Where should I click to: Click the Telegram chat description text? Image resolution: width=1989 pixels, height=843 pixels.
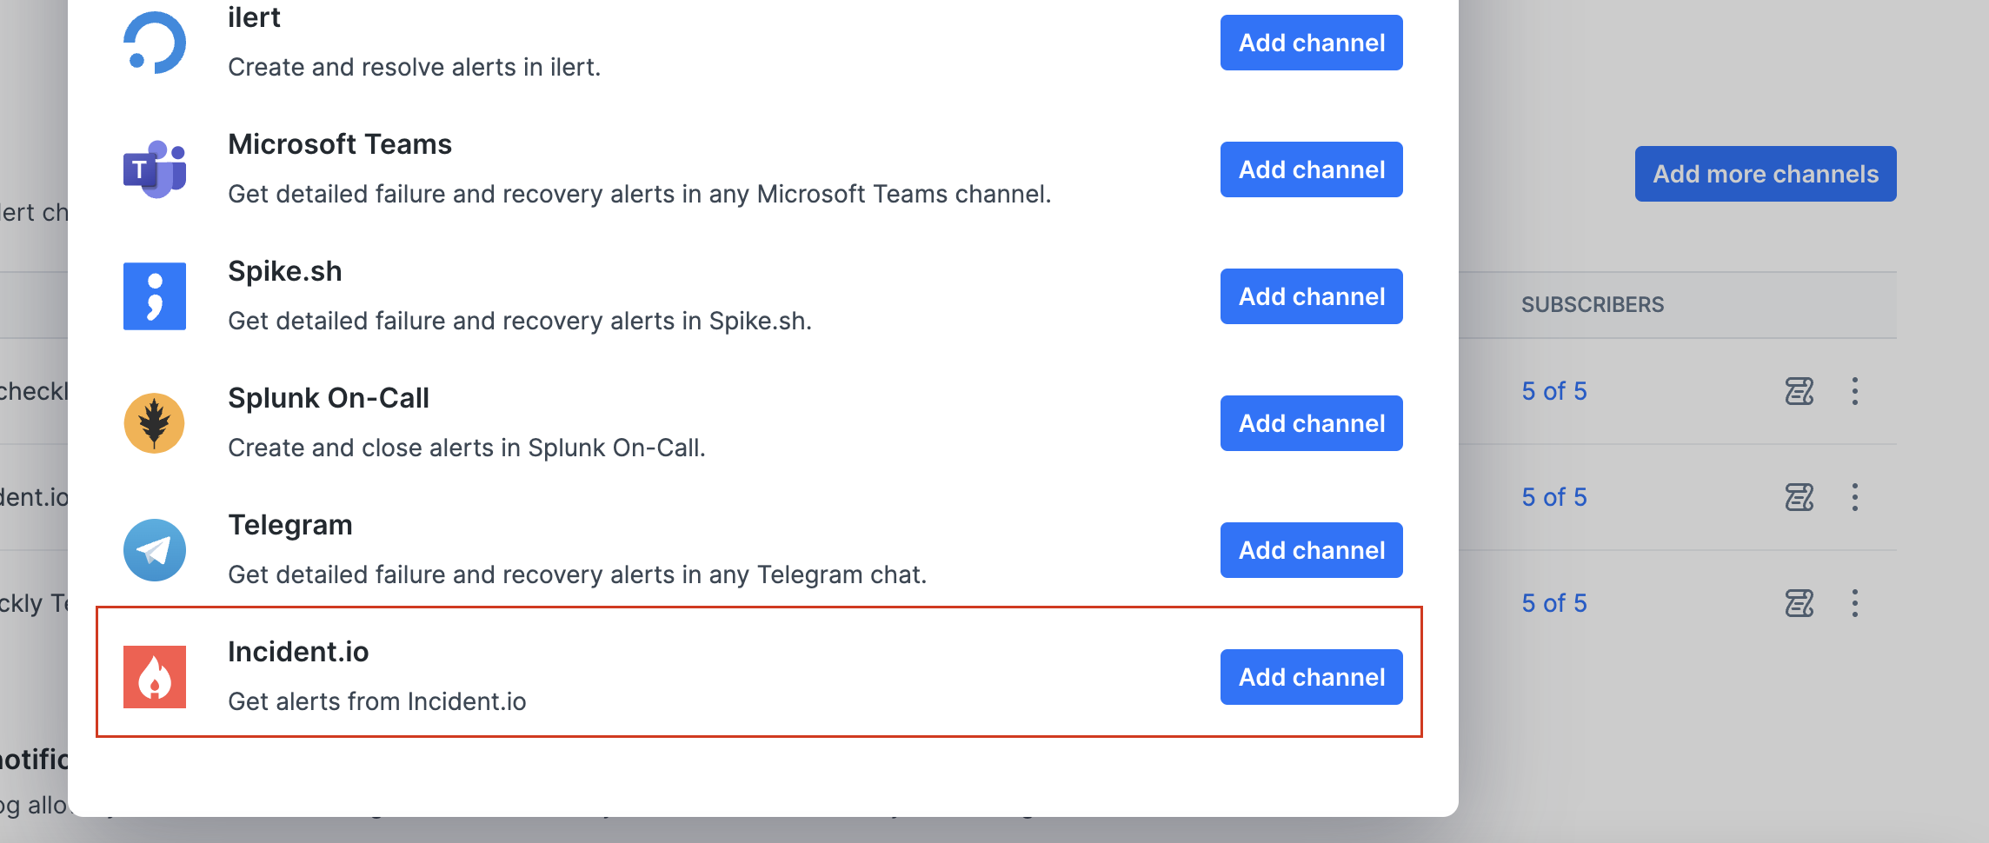577,574
